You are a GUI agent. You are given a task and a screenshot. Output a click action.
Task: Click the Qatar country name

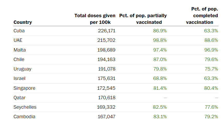pos(19,98)
